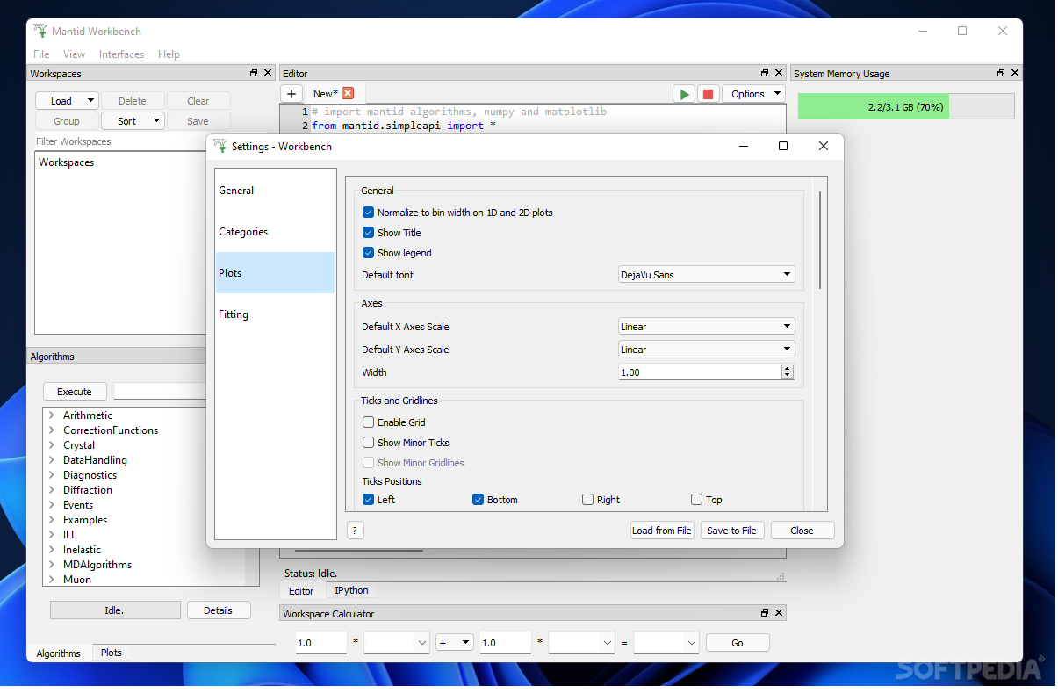
Task: Float the System Memory Usage panel
Action: 1001,73
